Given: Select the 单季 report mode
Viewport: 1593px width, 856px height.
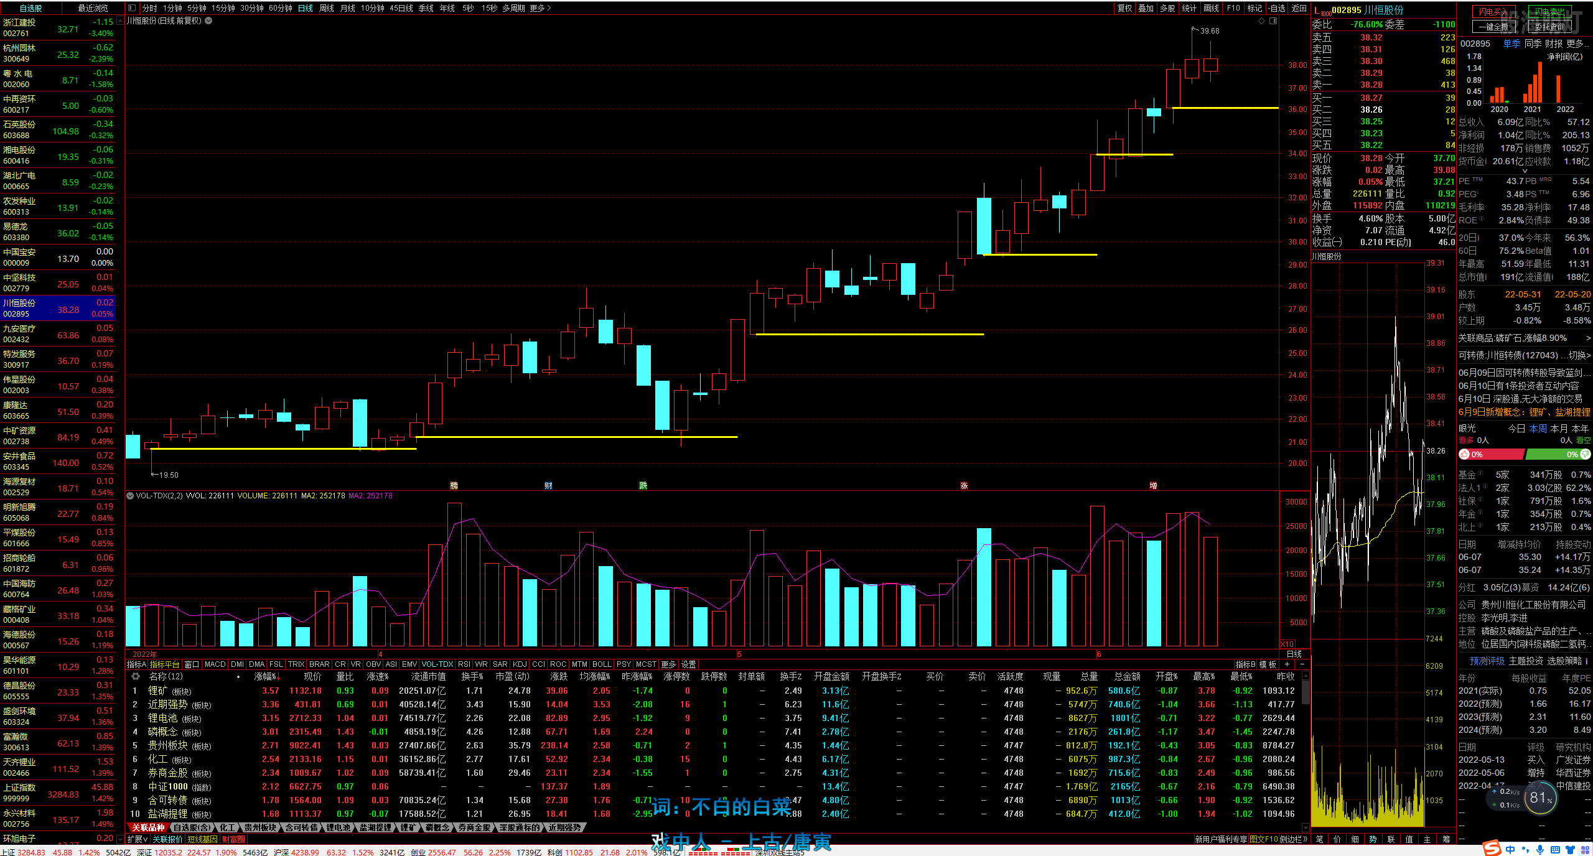Looking at the screenshot, I should pos(1511,44).
